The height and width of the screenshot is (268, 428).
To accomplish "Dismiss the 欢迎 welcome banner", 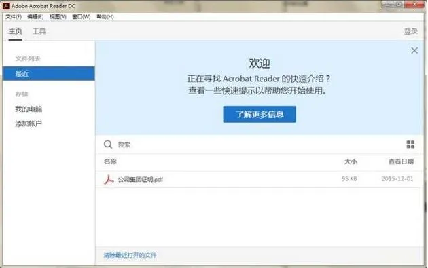I will [414, 50].
